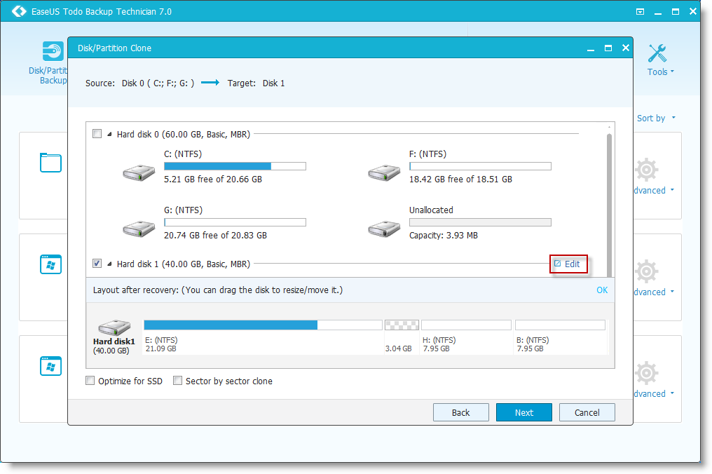Open the main window options menu icon
The width and height of the screenshot is (712, 474).
click(641, 12)
